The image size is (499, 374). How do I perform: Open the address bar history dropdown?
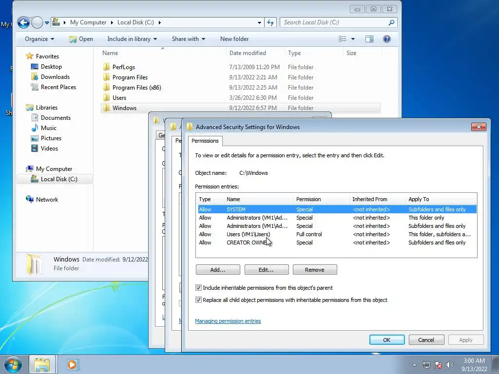259,22
